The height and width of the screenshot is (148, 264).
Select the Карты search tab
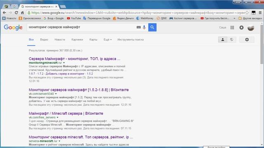(93, 39)
